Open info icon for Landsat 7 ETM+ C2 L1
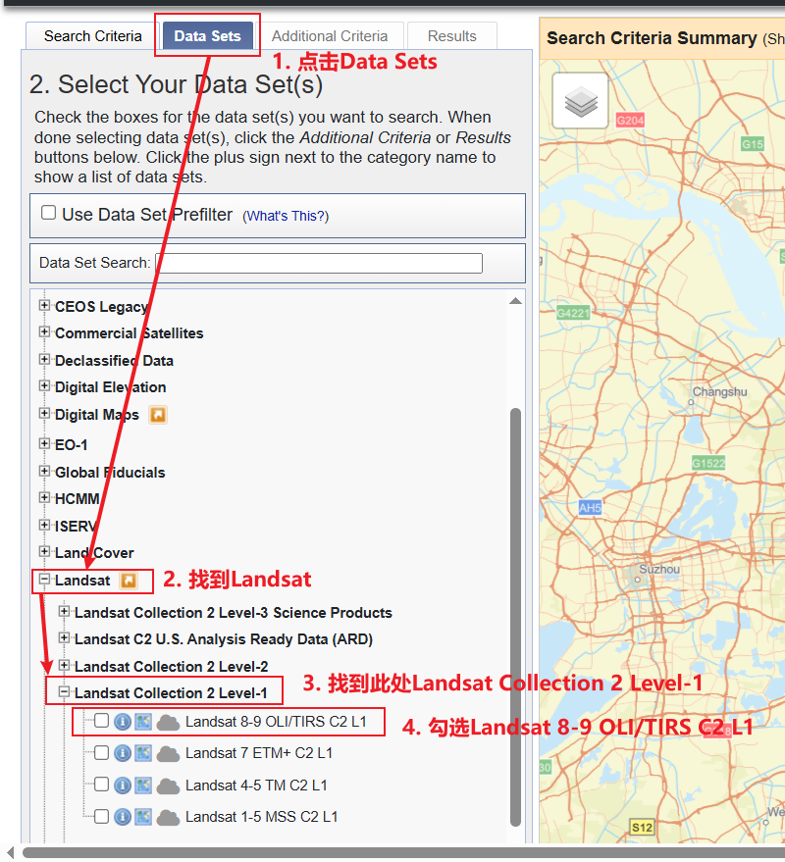The width and height of the screenshot is (785, 862). (x=122, y=753)
